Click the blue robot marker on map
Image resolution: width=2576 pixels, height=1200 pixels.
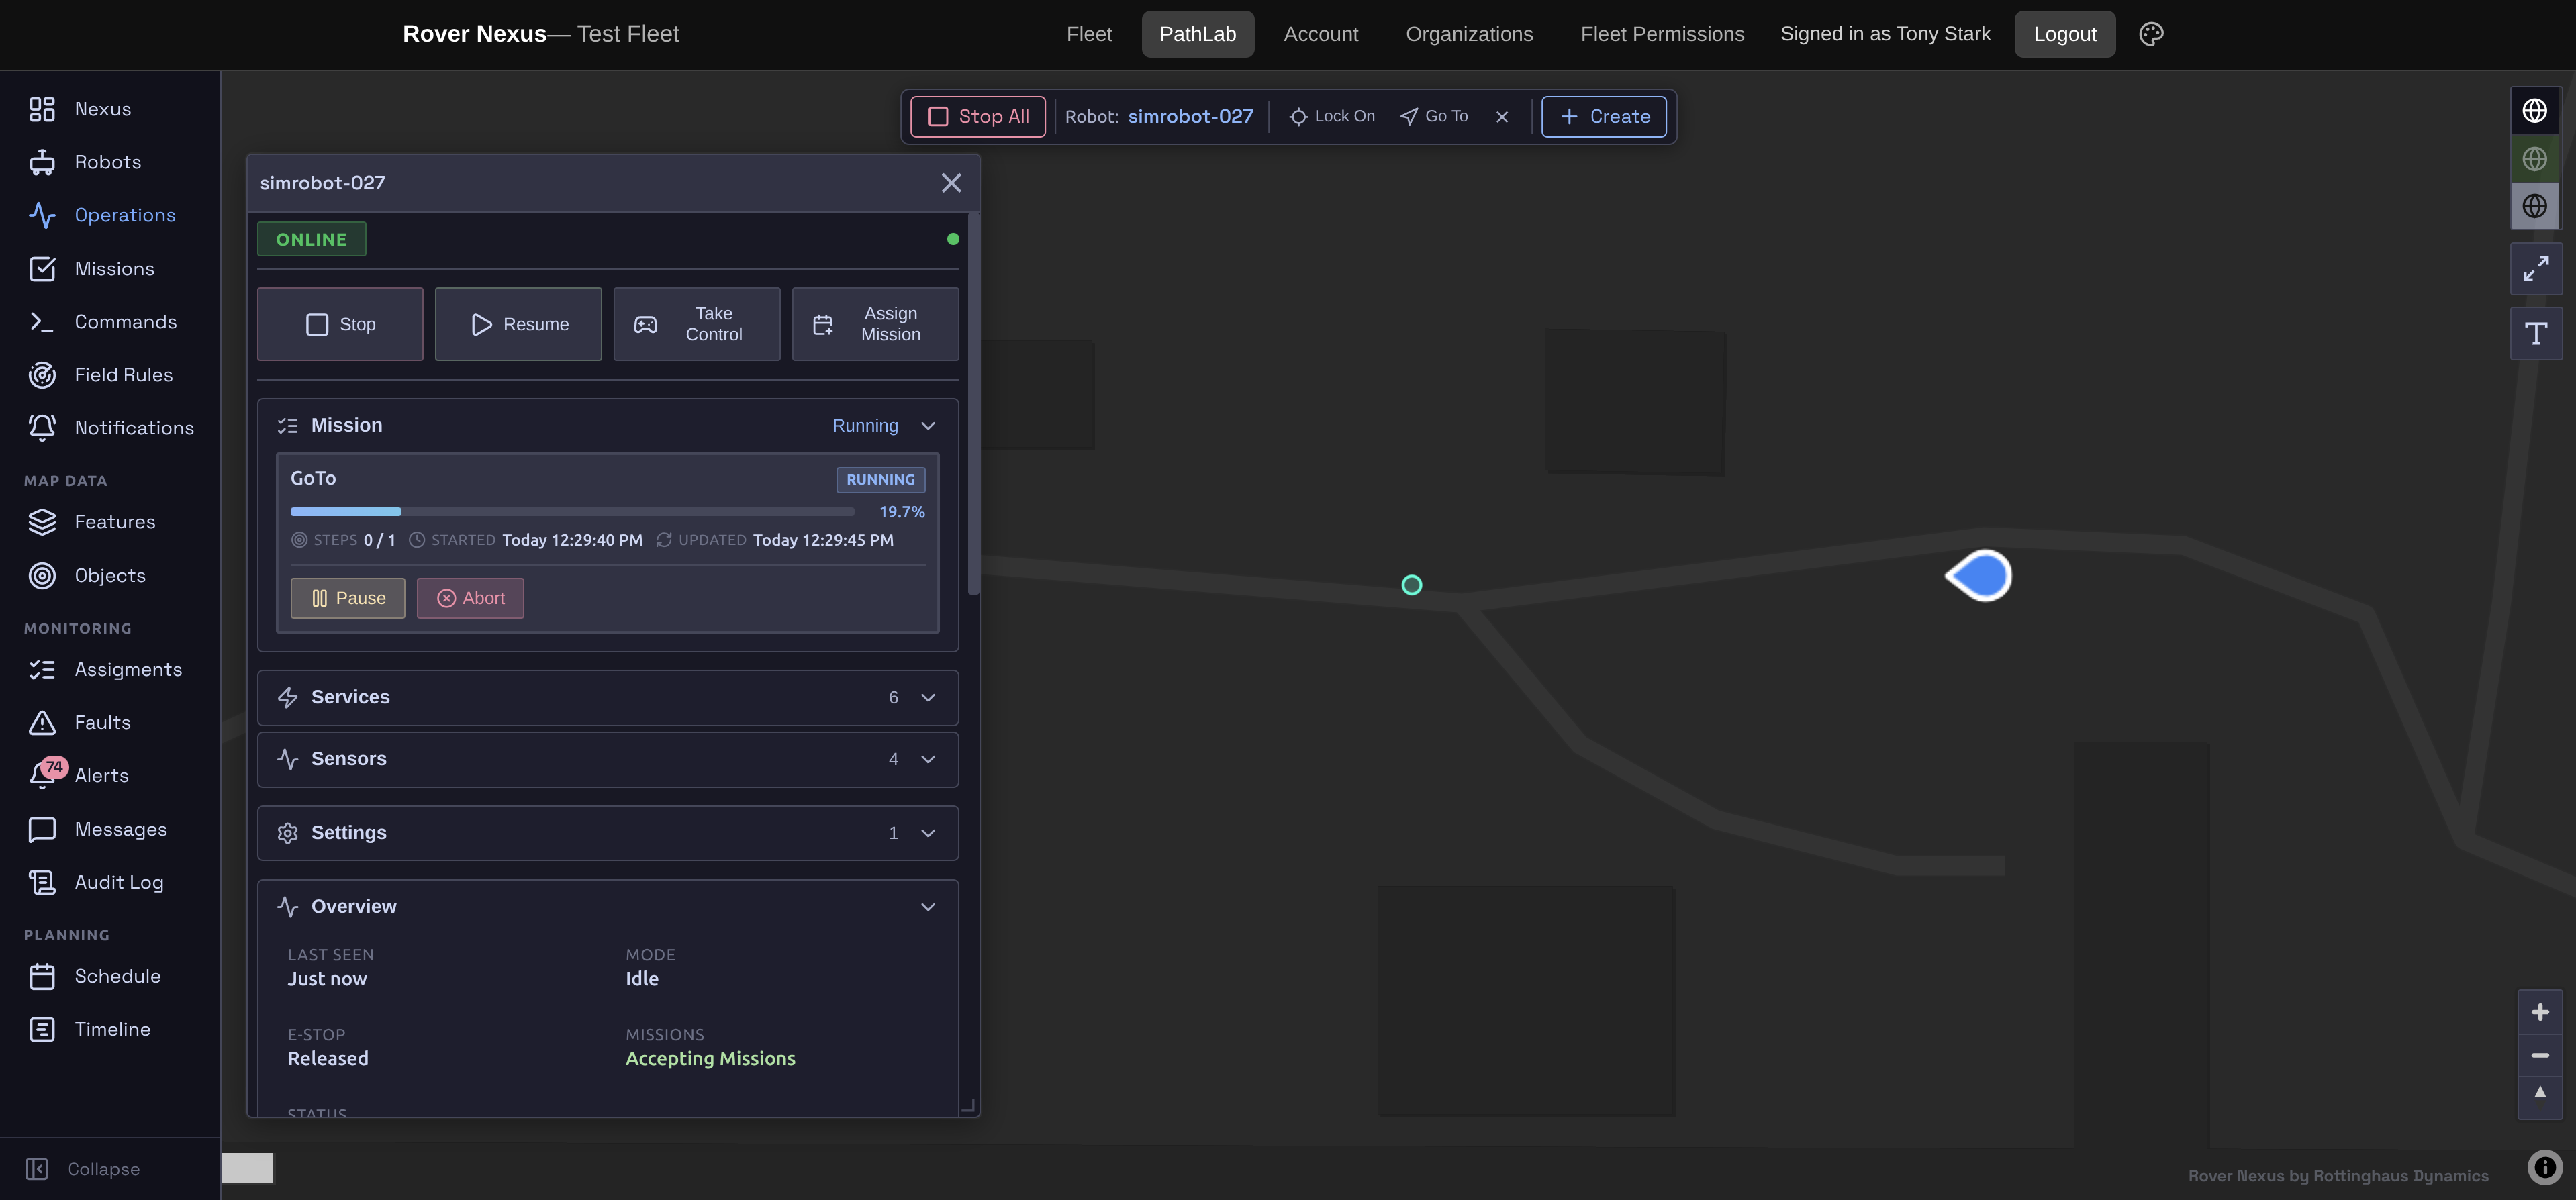(x=1979, y=576)
